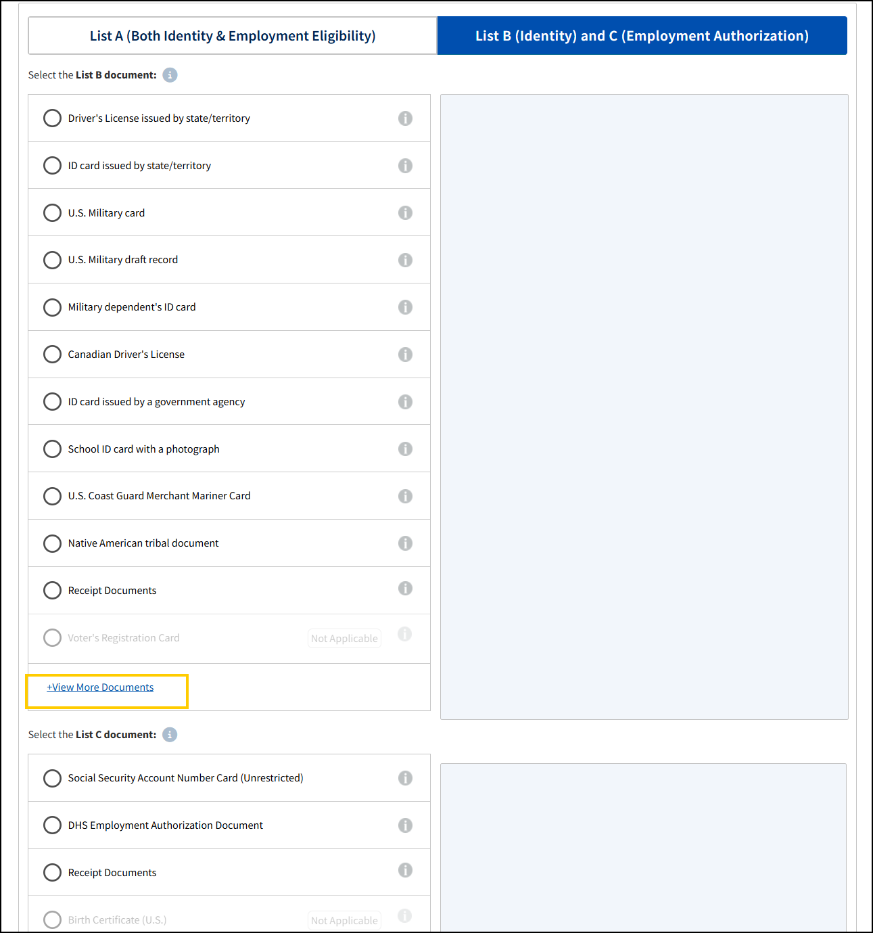Select Social Security Account Number Card (Unrestricted)
The image size is (873, 933).
(x=52, y=778)
